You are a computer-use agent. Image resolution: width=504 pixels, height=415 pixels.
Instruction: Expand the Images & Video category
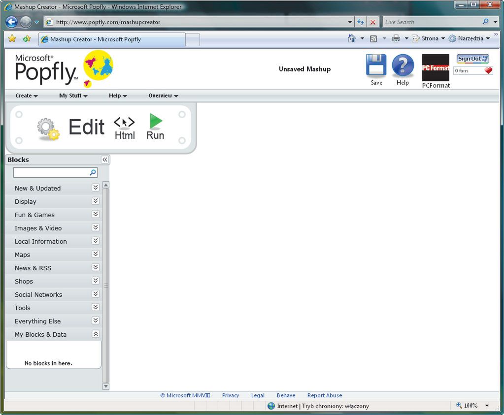pos(96,227)
